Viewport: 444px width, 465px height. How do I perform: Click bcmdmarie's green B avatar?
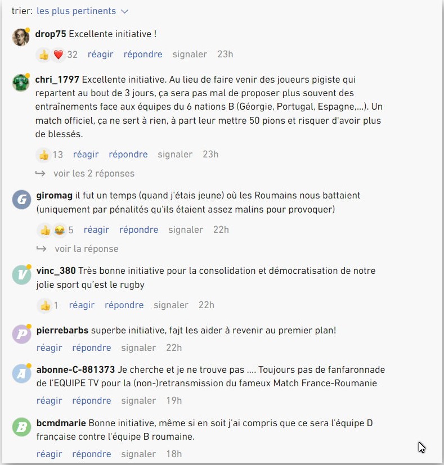pos(21,426)
